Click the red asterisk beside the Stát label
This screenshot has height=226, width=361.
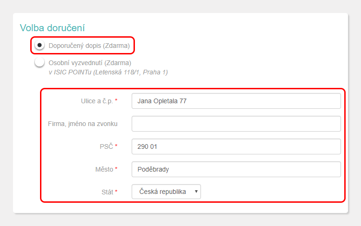coord(116,191)
